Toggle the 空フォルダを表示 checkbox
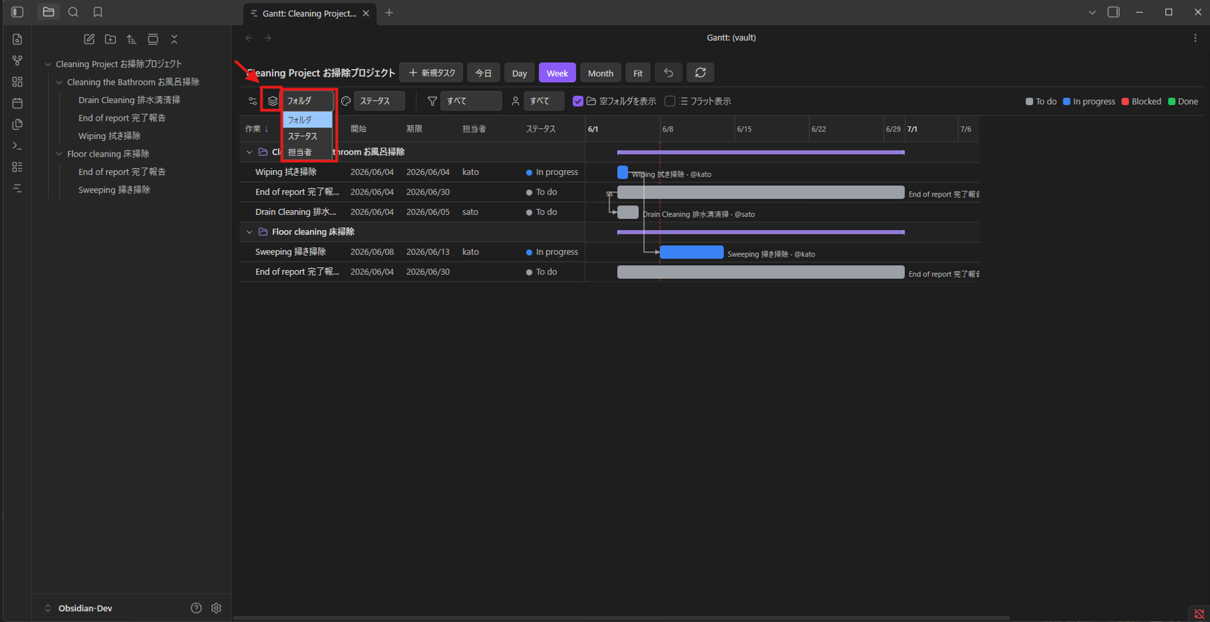Viewport: 1210px width, 622px height. (x=578, y=101)
